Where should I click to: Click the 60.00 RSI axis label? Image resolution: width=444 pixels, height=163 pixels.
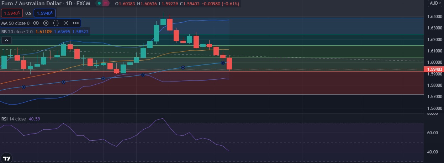tap(432, 133)
